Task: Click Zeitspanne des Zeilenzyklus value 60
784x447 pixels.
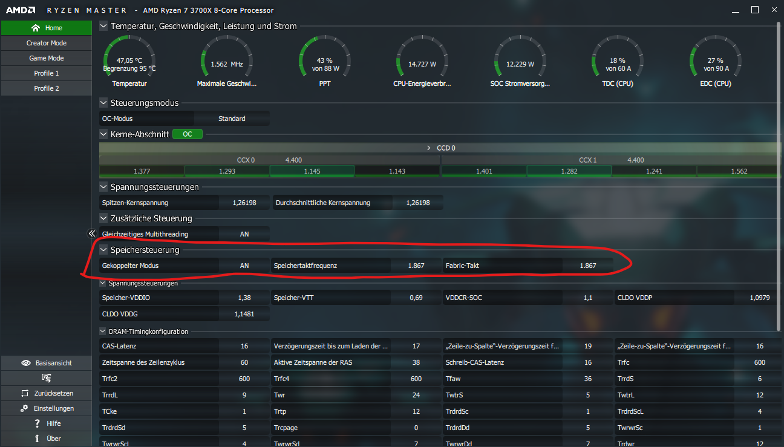Action: tap(244, 362)
